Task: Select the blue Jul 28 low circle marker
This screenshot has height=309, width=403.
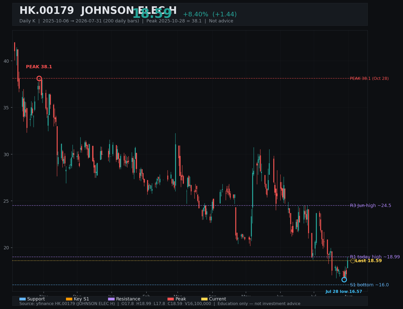Action: pyautogui.click(x=344, y=280)
